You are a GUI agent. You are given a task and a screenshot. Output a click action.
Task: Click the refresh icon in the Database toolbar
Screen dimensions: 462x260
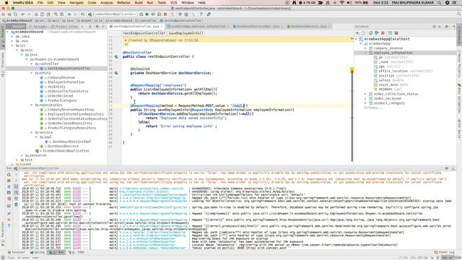(x=370, y=33)
